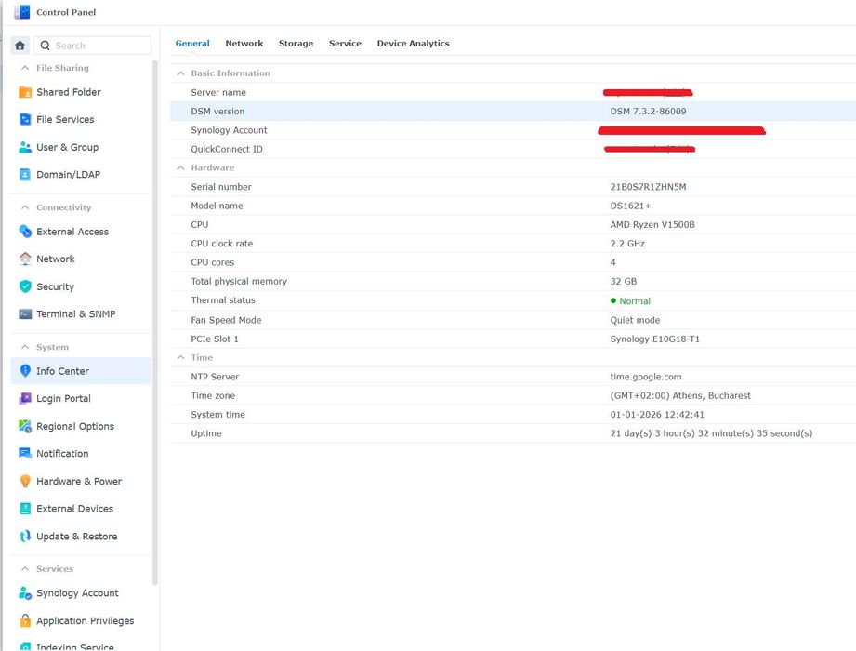The height and width of the screenshot is (651, 856).
Task: Open the Shared Folder icon
Action: (x=25, y=92)
